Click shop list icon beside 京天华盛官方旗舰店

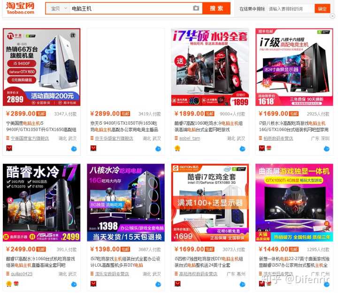pos(92,138)
